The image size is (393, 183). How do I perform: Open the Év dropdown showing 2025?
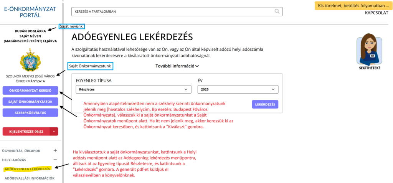pos(238,89)
